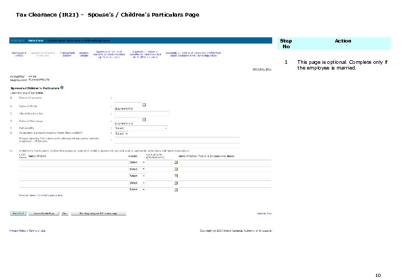Click the ORIGINAL IR21 label text

pos(262,69)
